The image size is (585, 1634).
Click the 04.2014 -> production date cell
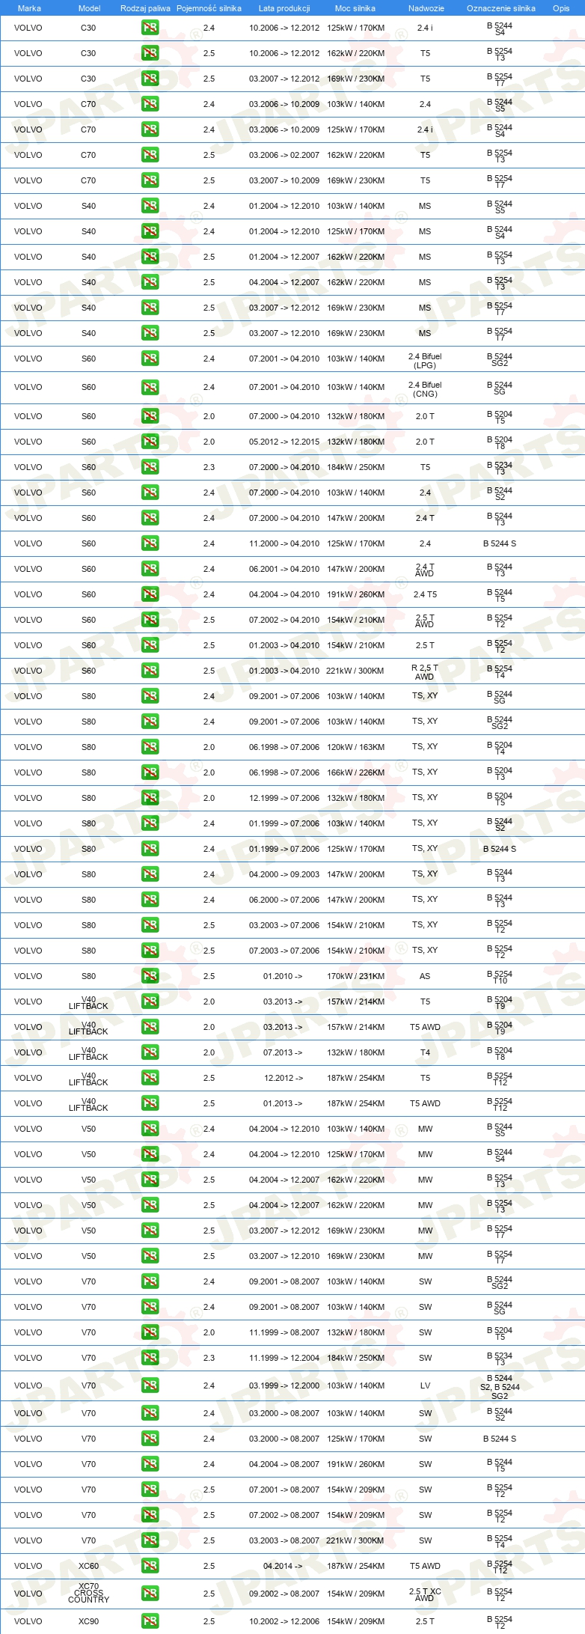pos(283,1566)
